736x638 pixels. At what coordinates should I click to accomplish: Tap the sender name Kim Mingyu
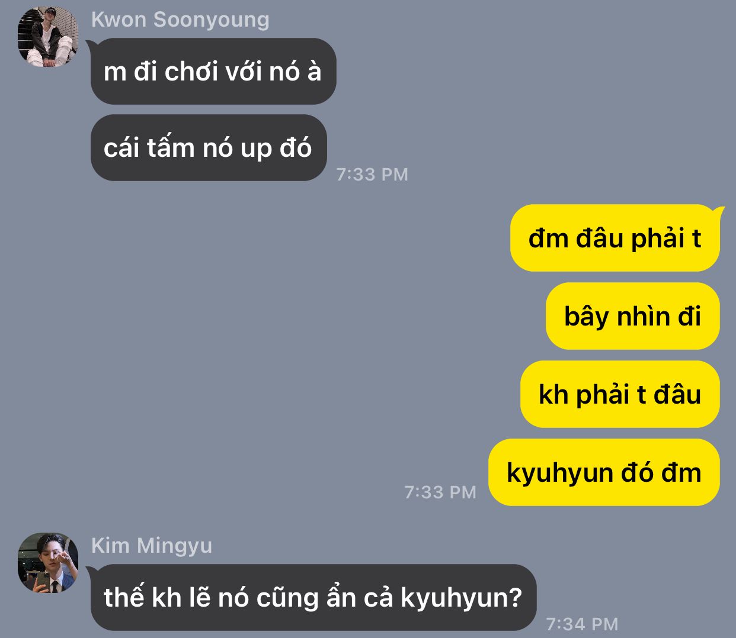(x=152, y=545)
